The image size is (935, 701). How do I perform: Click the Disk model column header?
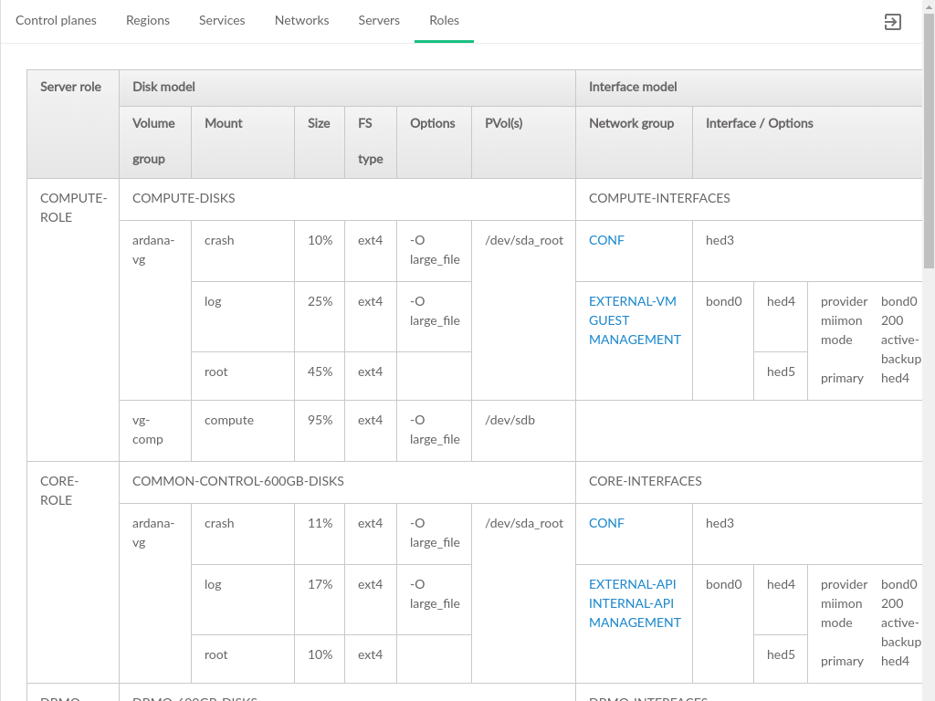click(x=163, y=87)
